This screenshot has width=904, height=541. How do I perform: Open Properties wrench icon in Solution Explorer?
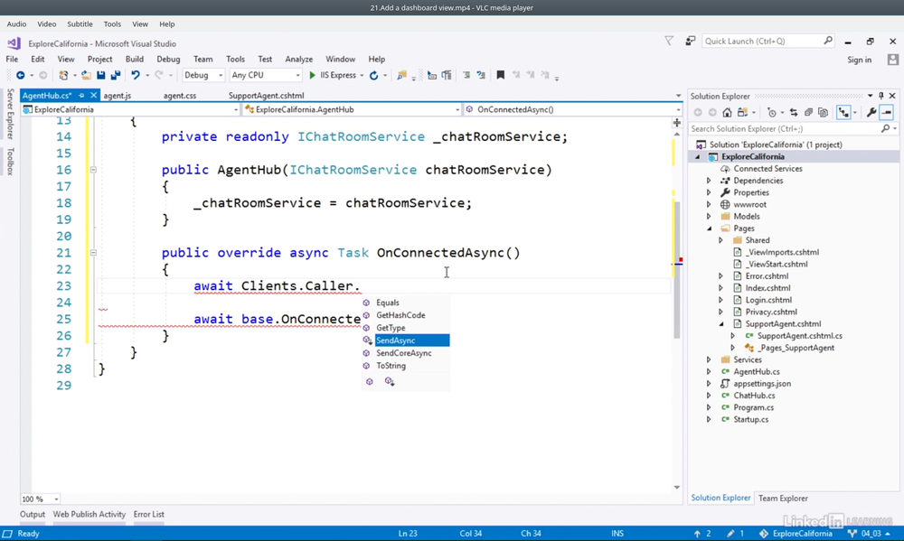point(871,112)
